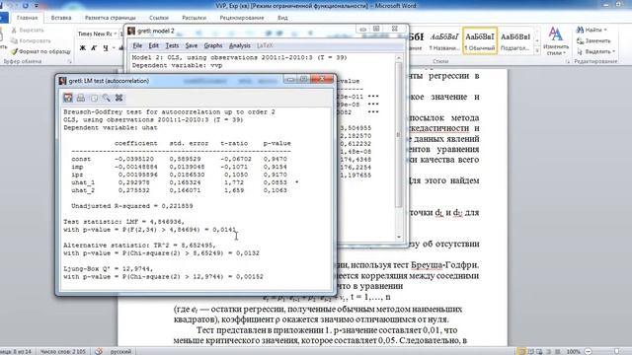The width and height of the screenshot is (632, 355).
Task: Open the Рецензирование ribbon tab
Action: (242, 18)
